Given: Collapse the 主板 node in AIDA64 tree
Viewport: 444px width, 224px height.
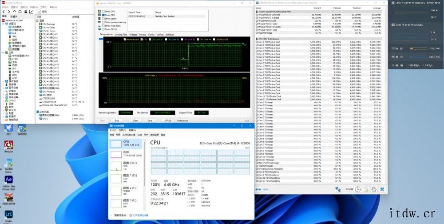Looking at the screenshot, I should click(3, 52).
